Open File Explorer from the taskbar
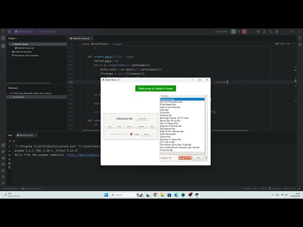The height and width of the screenshot is (227, 303). (x=162, y=195)
